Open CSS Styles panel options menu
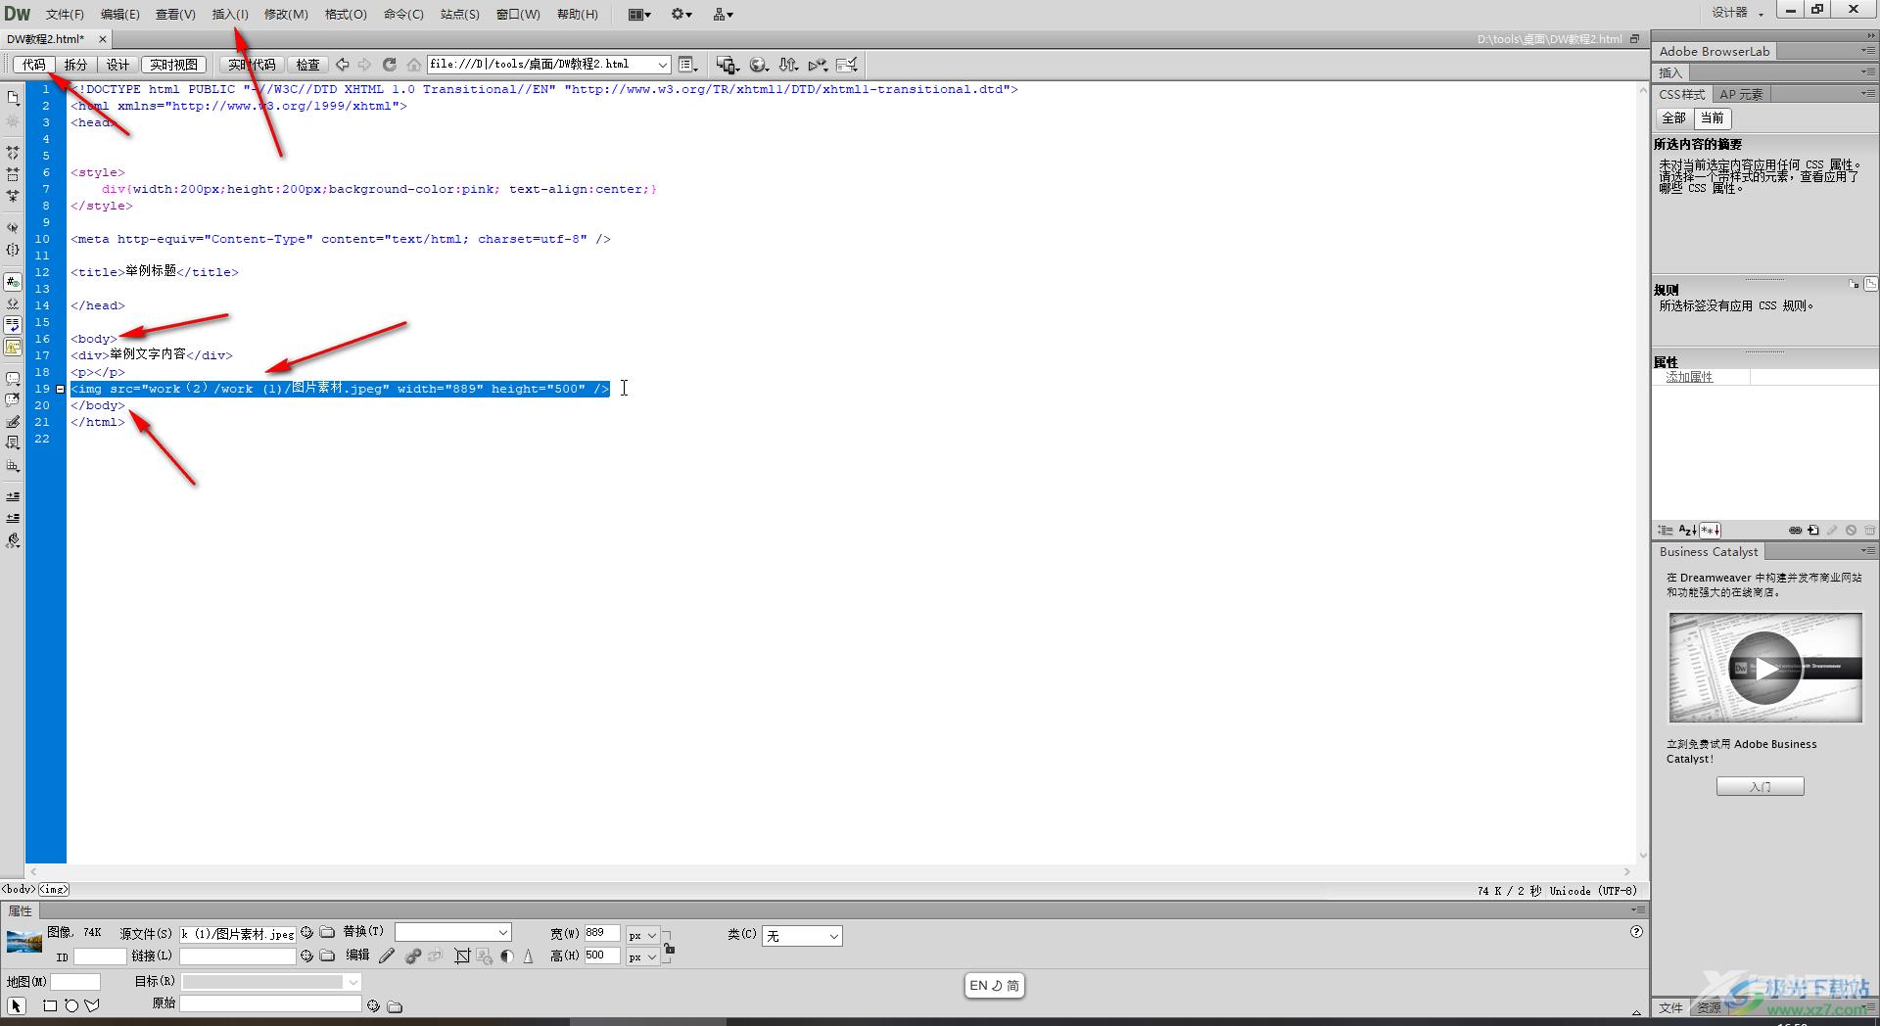Screen dimensions: 1880x1026 tap(1868, 94)
